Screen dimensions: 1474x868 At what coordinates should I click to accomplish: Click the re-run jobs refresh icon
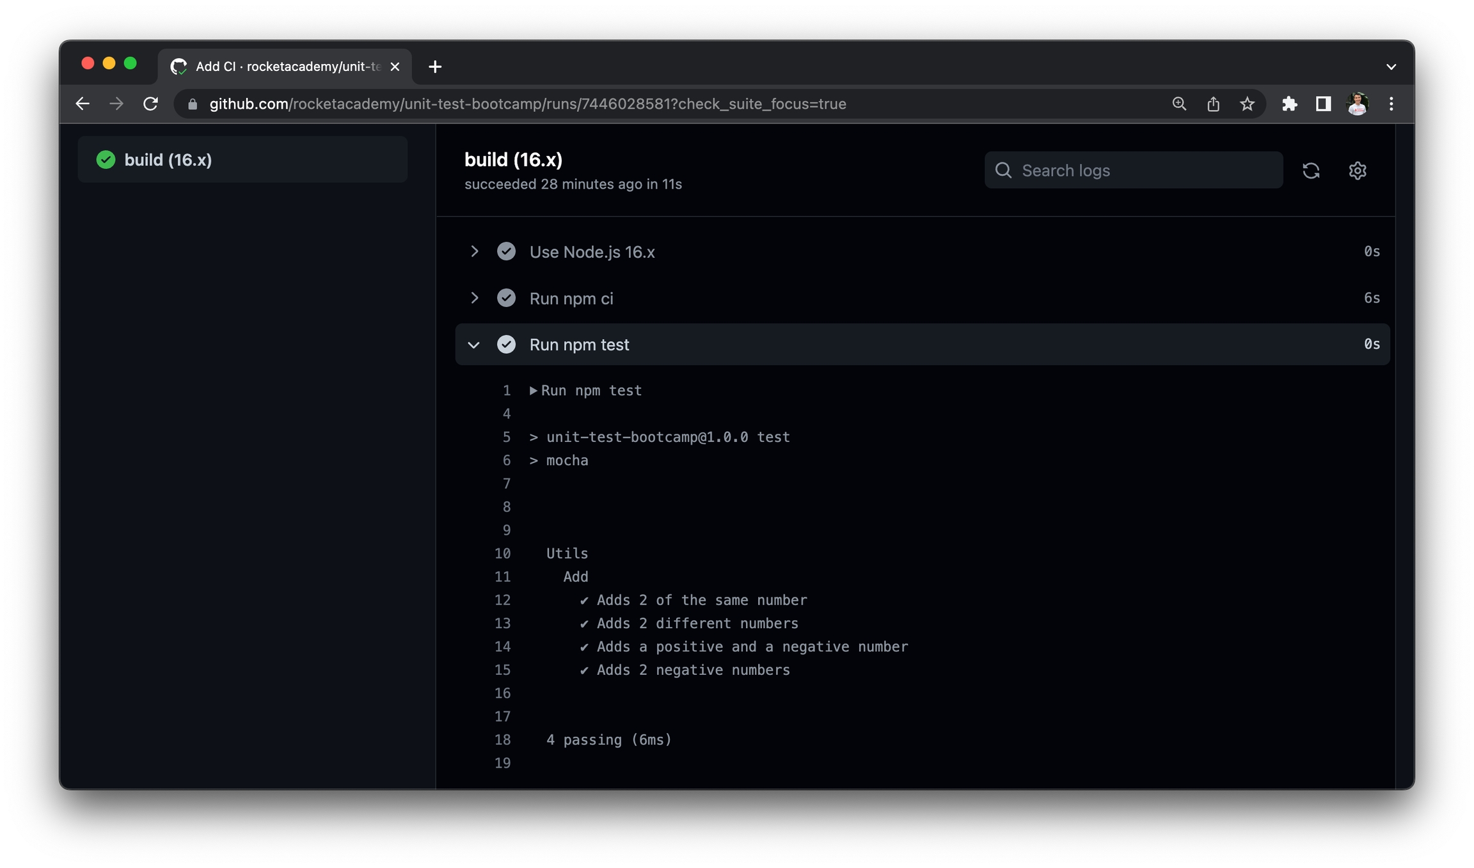point(1310,171)
